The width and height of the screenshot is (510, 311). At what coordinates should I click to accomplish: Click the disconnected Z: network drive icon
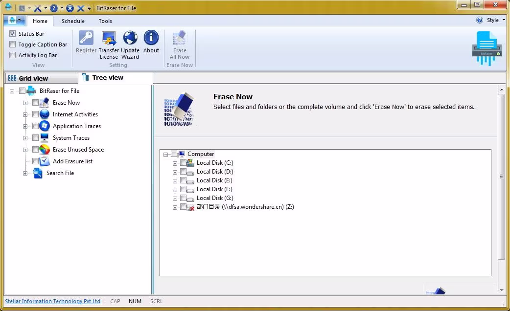click(x=190, y=207)
